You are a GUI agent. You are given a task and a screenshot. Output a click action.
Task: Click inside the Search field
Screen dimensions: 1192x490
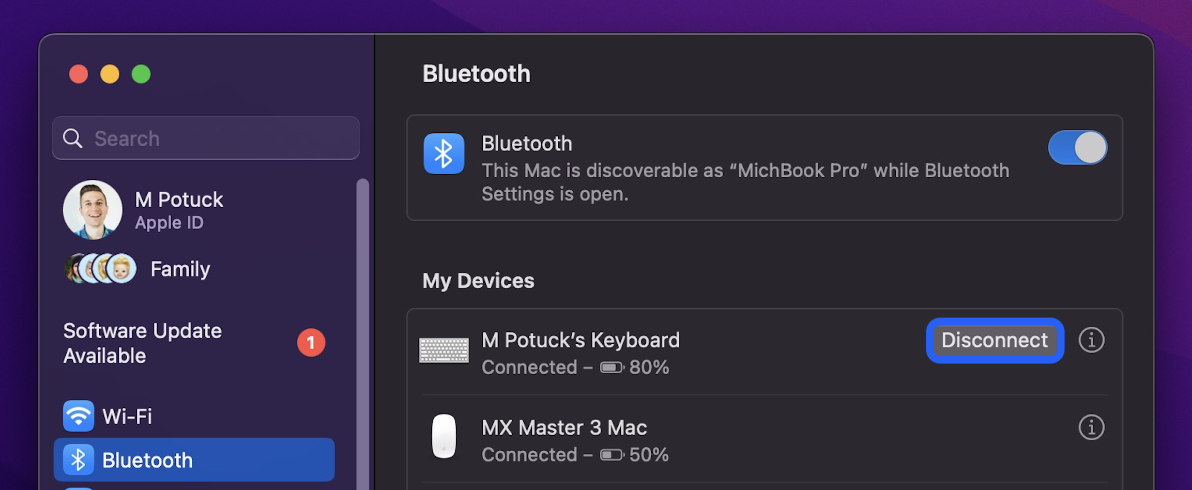tap(207, 139)
